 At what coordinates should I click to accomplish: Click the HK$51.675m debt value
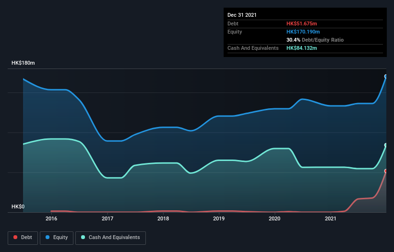[301, 23]
